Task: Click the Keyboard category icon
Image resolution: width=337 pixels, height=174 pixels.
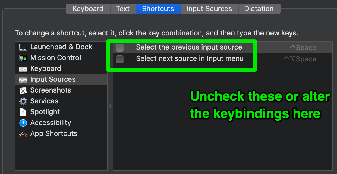Action: pyautogui.click(x=23, y=69)
